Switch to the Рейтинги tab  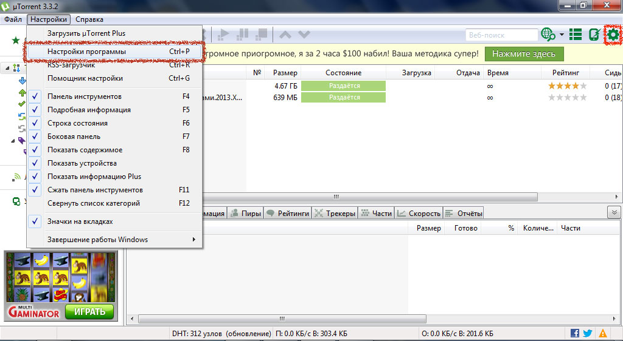click(288, 214)
